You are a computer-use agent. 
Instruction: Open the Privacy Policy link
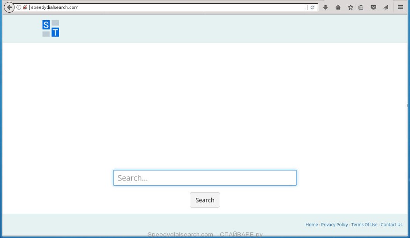point(335,224)
